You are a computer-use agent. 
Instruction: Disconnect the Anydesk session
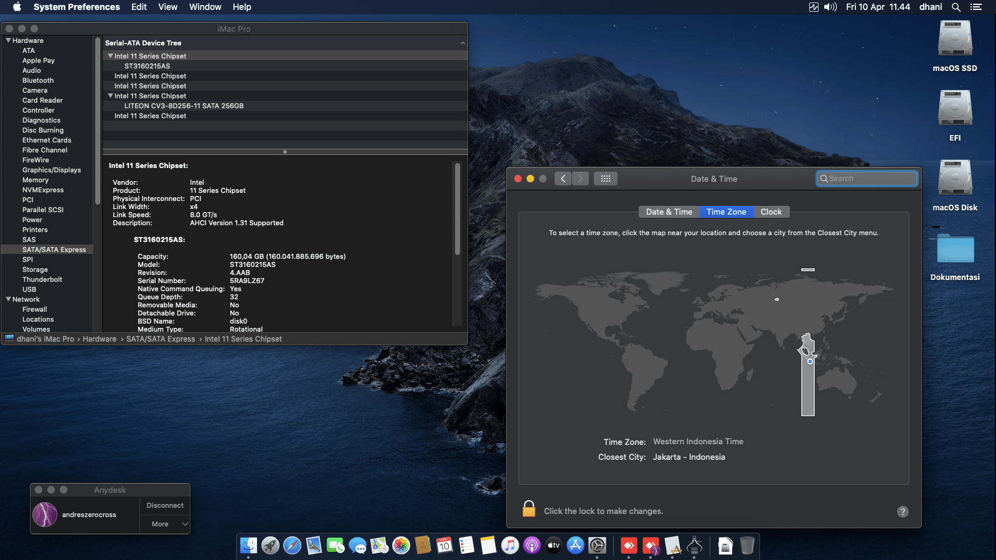click(x=165, y=505)
